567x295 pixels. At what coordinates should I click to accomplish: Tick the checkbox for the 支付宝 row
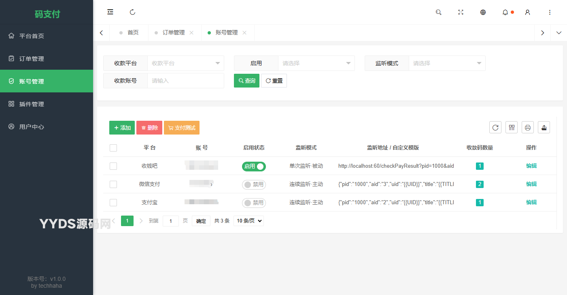coord(113,203)
